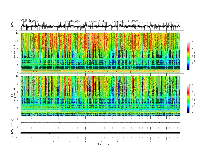Click the "-3" value on ch.2 colorbar
The width and height of the screenshot is (206, 159).
click(x=192, y=85)
